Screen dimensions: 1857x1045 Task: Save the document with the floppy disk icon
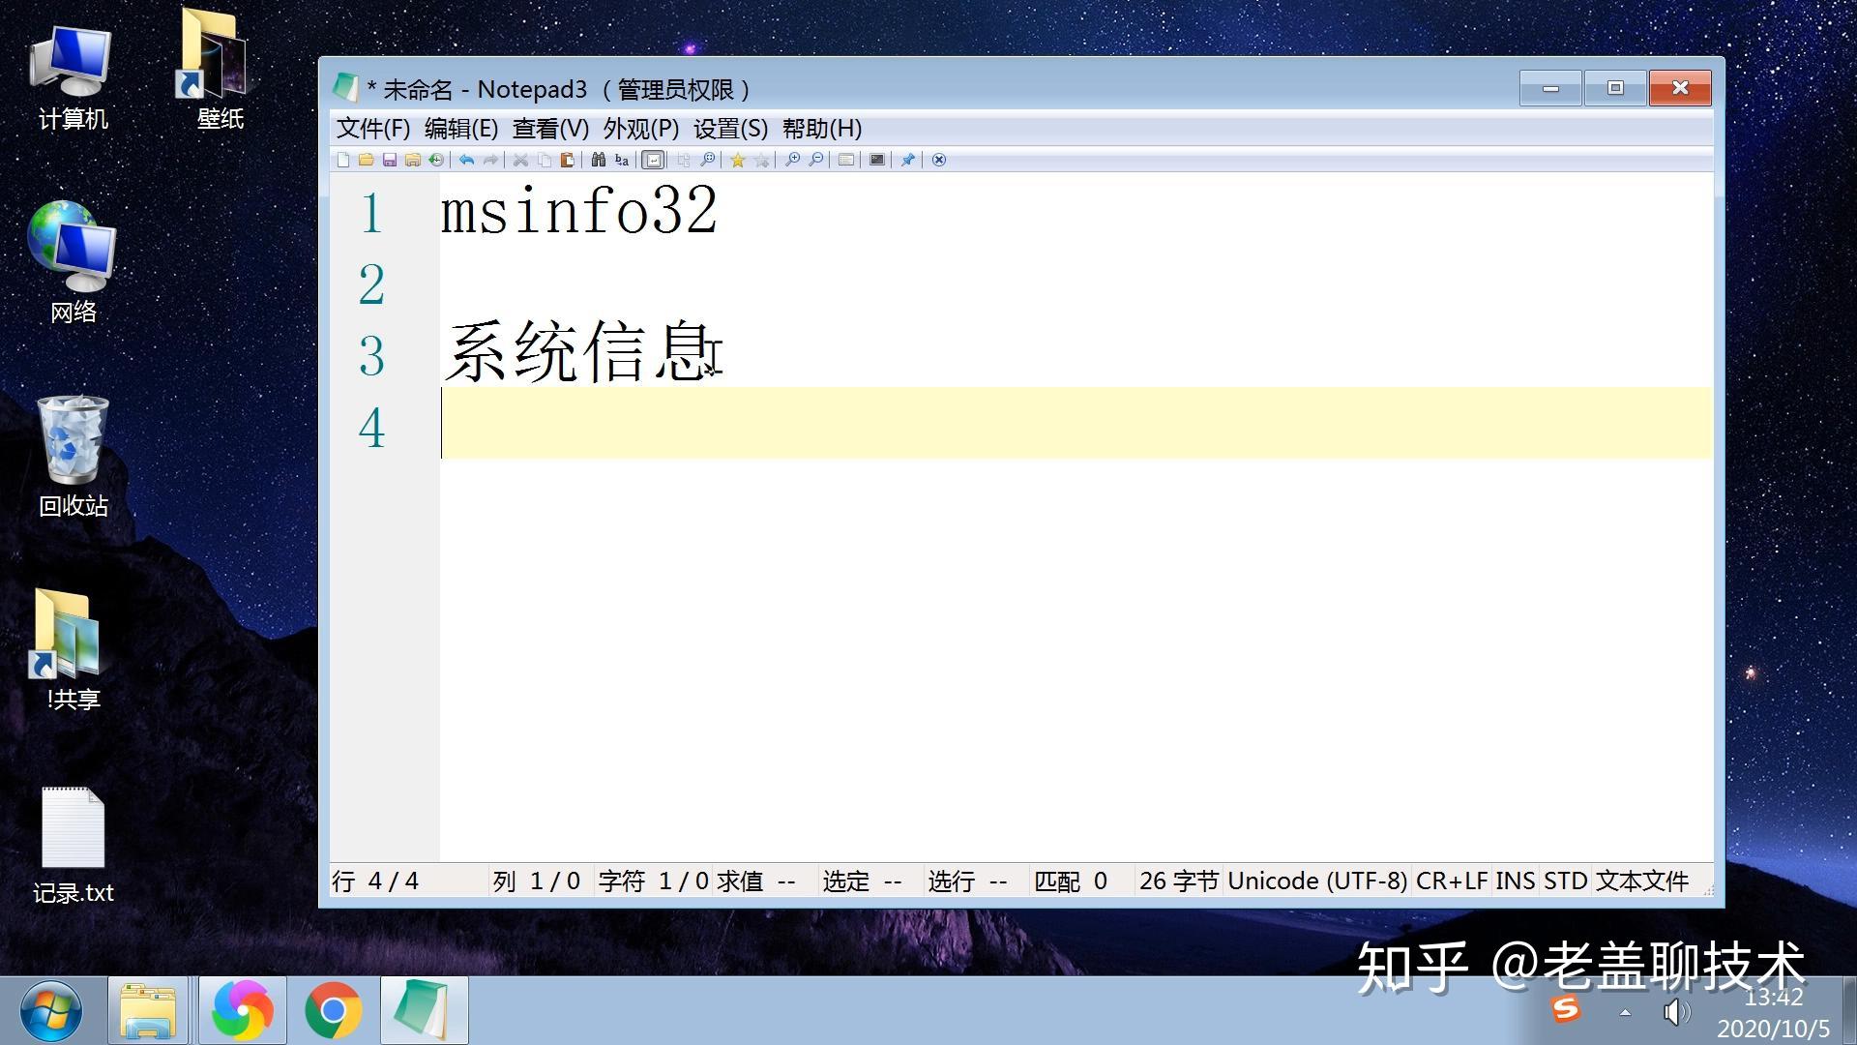click(x=390, y=160)
